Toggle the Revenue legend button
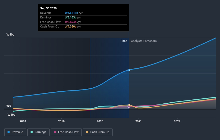220x140 pixels. [15, 132]
